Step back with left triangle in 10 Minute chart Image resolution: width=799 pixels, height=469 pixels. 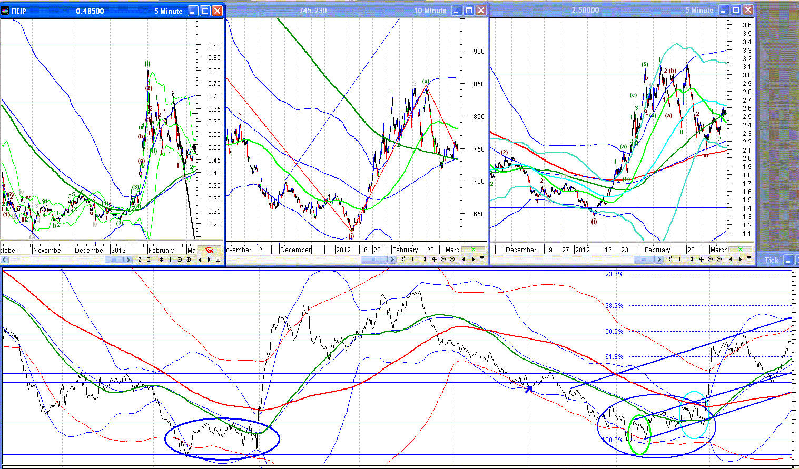point(463,259)
